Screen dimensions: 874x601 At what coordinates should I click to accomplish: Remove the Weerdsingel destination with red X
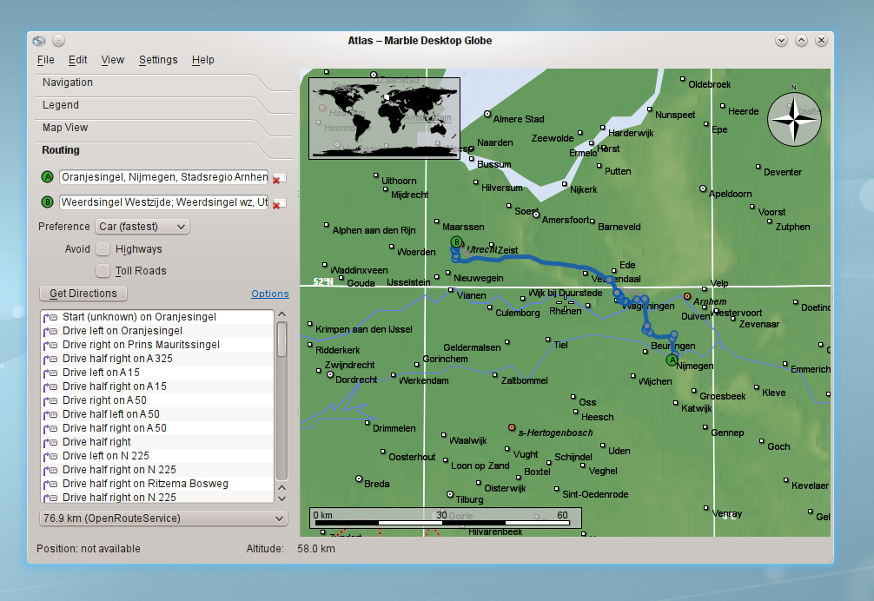pos(278,203)
